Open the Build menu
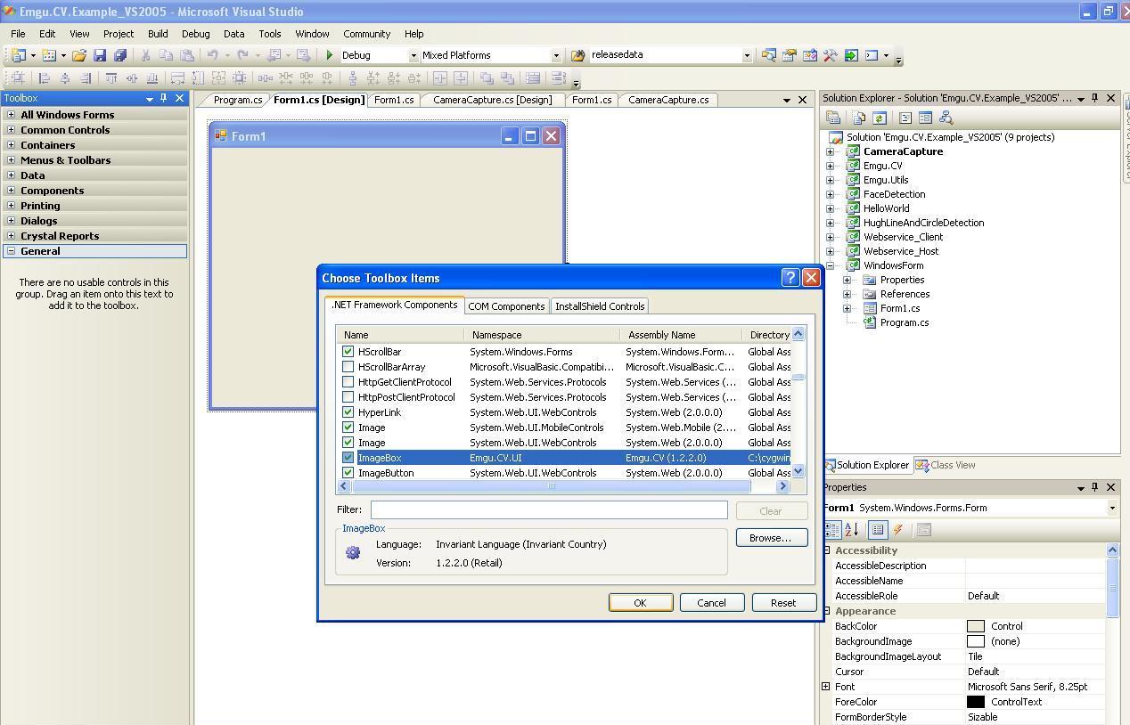This screenshot has width=1130, height=725. tap(158, 34)
